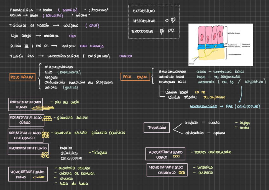Screen dimensions: 269x190
Task: Click yellow cells inside Monoestratificado Cilíndrico box
Action: pos(181,173)
